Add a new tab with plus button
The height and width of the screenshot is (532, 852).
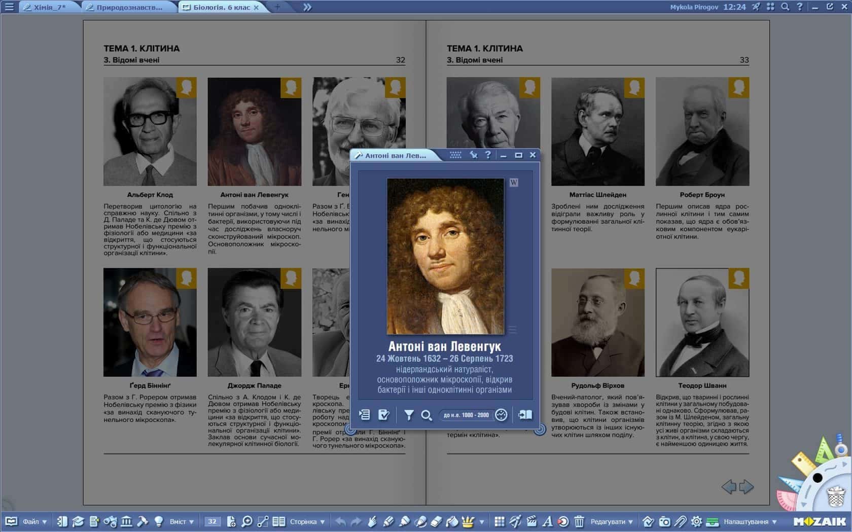(x=277, y=7)
